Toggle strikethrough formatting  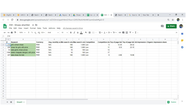[78, 32]
